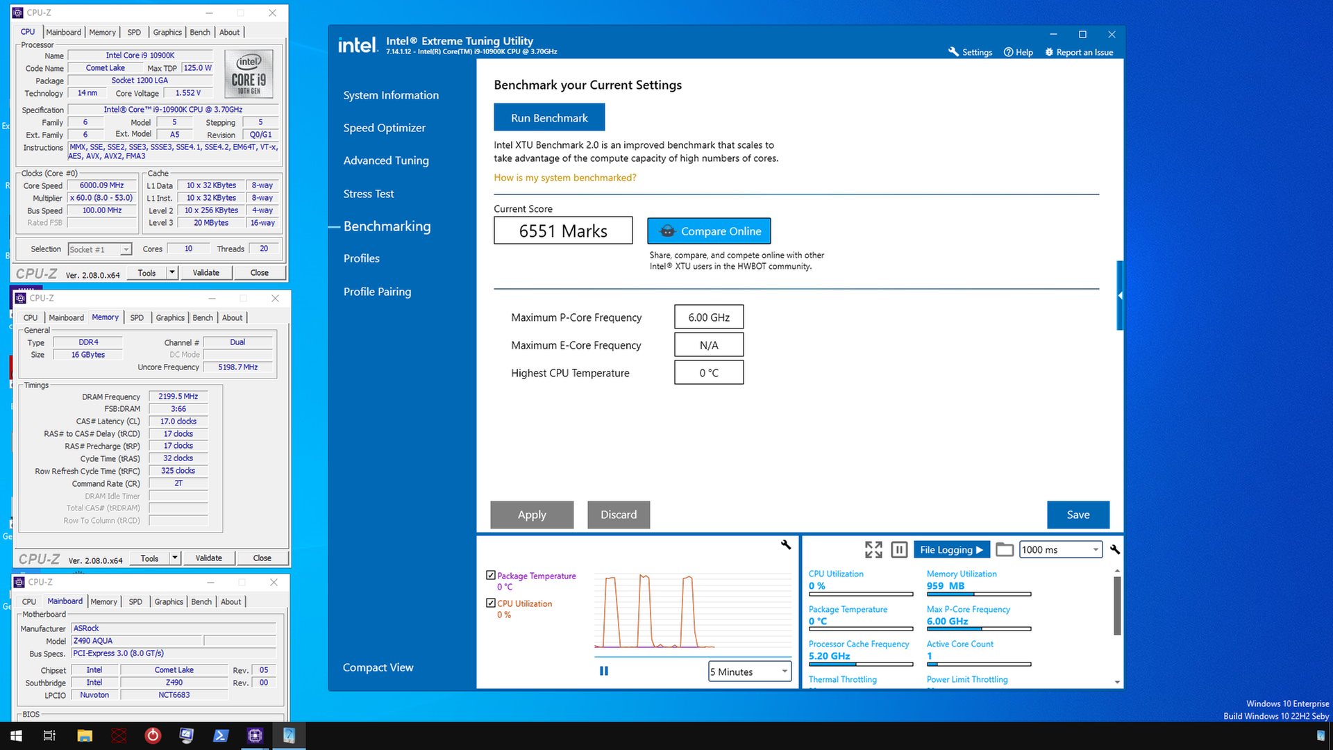Open Help in XTU header

pyautogui.click(x=1018, y=52)
